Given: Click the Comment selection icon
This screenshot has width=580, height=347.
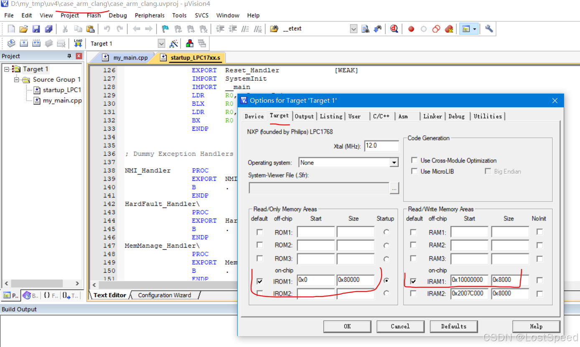Looking at the screenshot, I should pos(246,29).
